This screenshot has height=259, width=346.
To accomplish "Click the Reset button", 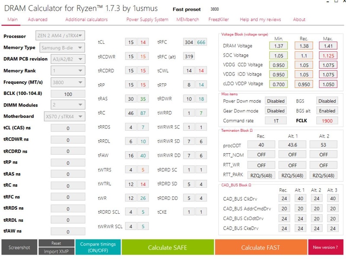I will click(57, 243).
